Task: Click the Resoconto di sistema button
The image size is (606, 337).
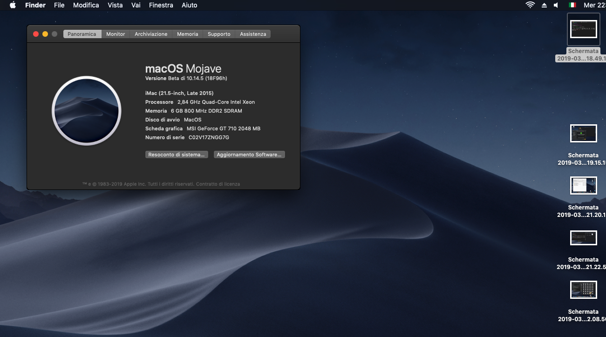Action: pyautogui.click(x=176, y=155)
